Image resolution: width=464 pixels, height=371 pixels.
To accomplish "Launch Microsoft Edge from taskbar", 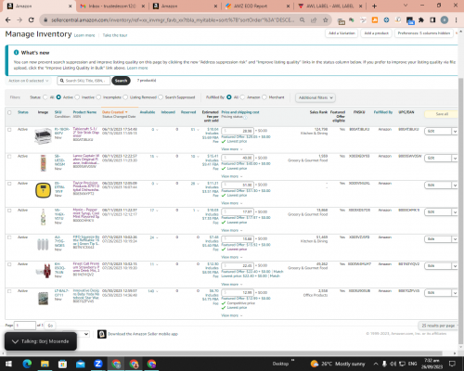I will pyautogui.click(x=27, y=364).
